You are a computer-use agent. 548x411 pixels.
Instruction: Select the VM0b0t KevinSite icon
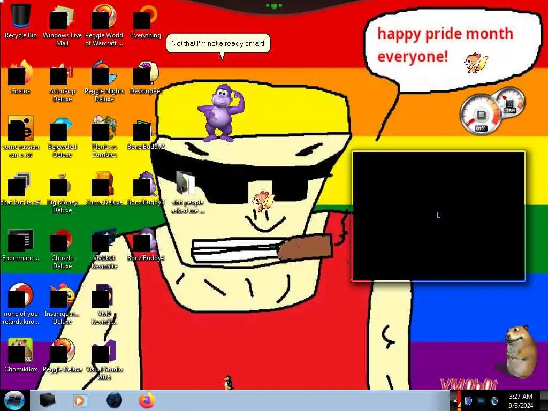104,248
